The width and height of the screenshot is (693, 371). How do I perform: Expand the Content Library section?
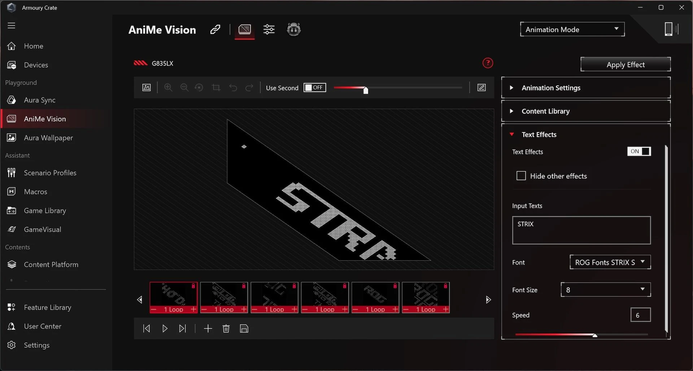point(586,111)
